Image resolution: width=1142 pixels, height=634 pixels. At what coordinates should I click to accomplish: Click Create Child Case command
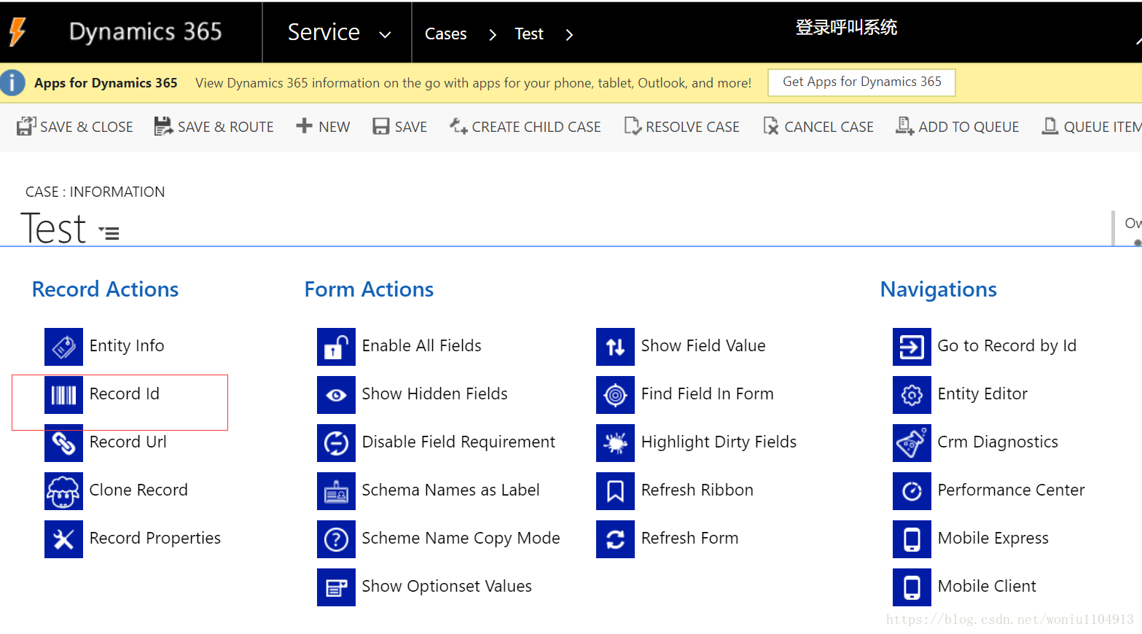[525, 127]
